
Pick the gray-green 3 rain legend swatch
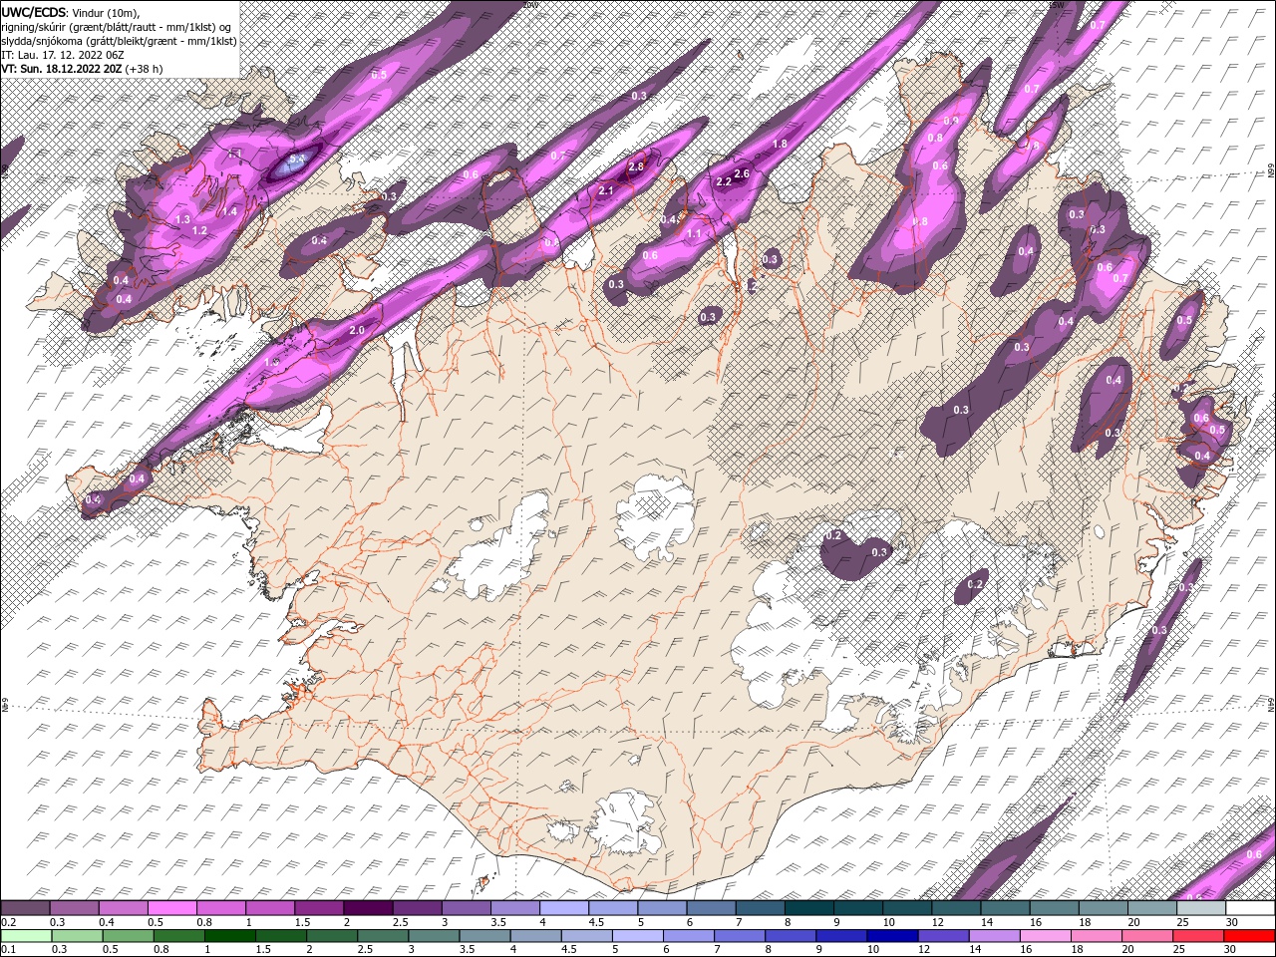434,936
